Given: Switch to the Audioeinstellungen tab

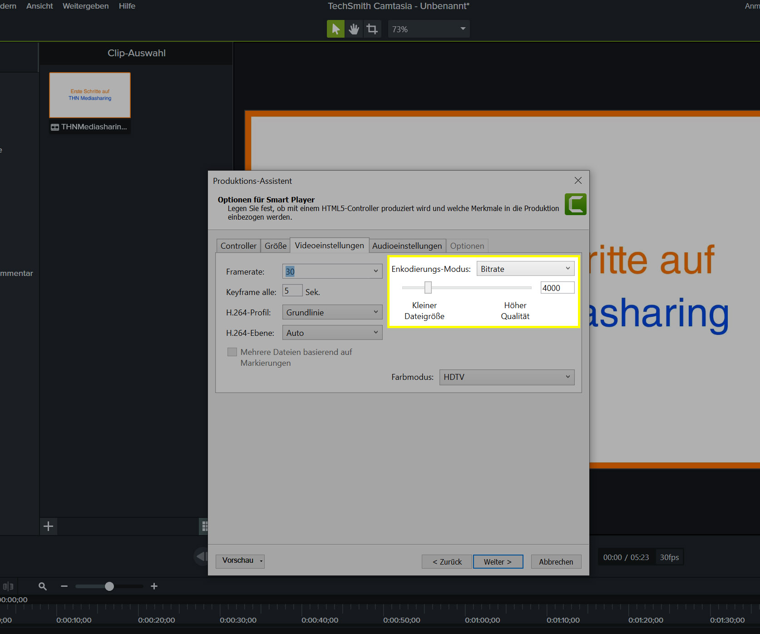Looking at the screenshot, I should tap(407, 246).
